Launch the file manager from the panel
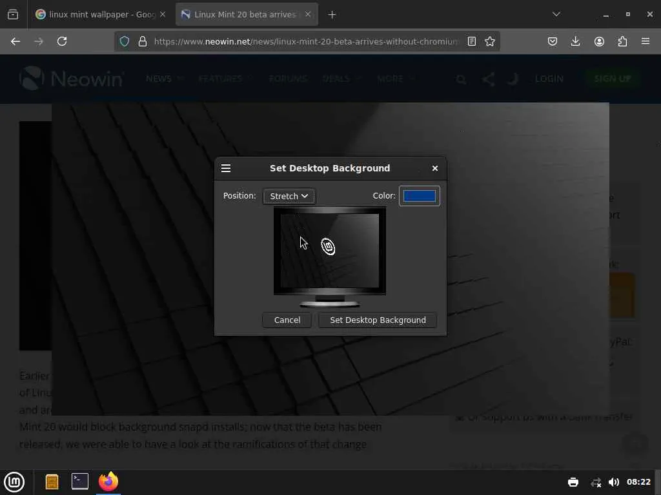 click(x=52, y=482)
